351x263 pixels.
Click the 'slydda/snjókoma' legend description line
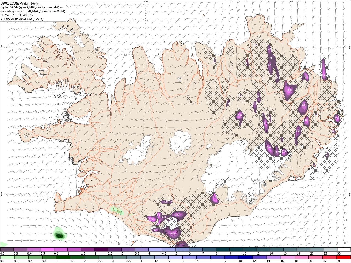[33, 11]
